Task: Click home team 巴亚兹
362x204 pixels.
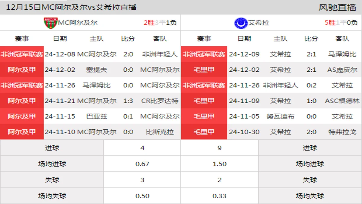Action: [x=97, y=116]
